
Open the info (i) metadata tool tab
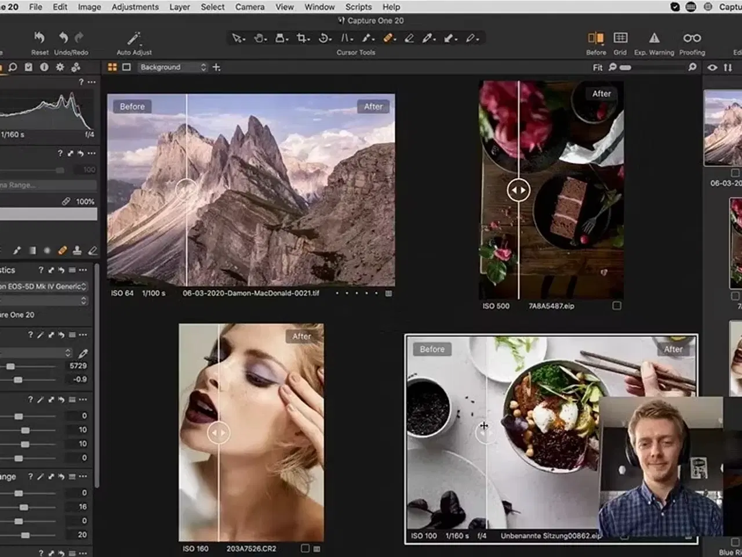[x=44, y=67]
